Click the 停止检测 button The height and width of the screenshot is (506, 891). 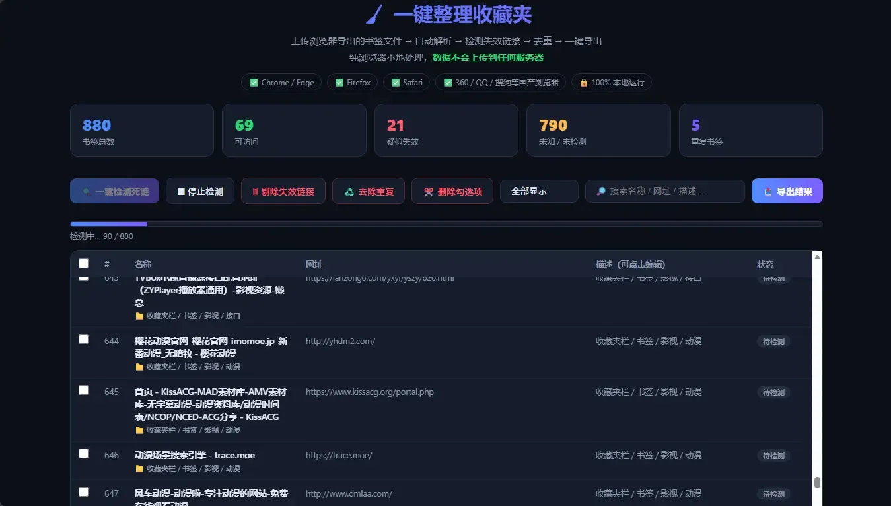pos(200,191)
